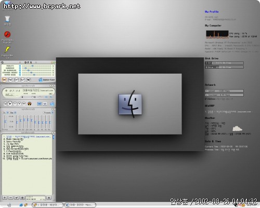Toggle the DFX Fidelity enable button
Screen dimensions: 260x208
(x=20, y=66)
